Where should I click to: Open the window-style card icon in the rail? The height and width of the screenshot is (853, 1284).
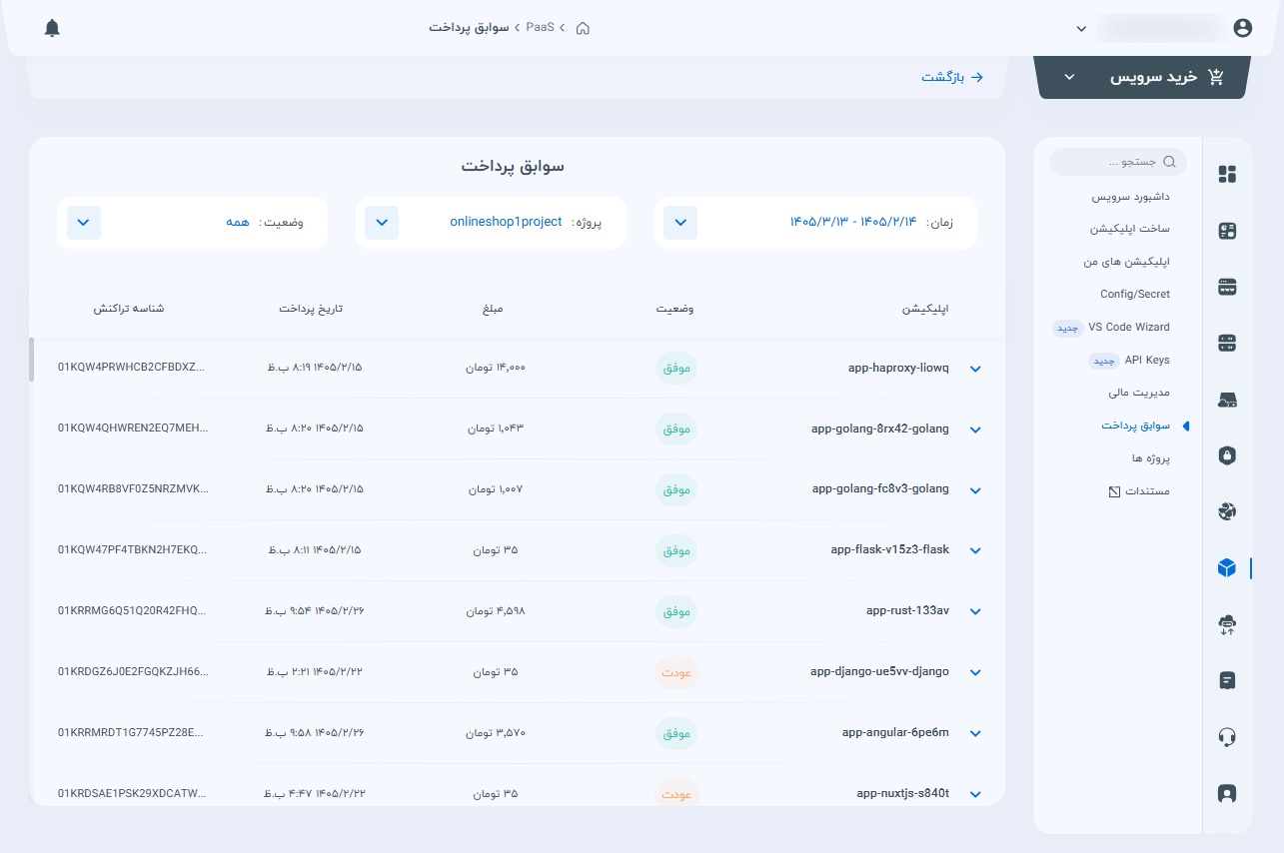[x=1228, y=288]
